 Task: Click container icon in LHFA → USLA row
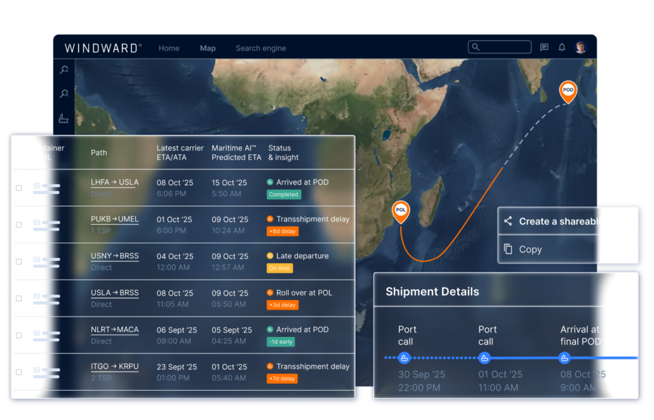click(36, 185)
